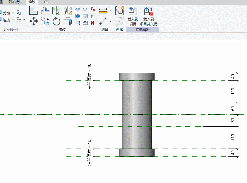Click 载入到项目 button

click(x=133, y=16)
